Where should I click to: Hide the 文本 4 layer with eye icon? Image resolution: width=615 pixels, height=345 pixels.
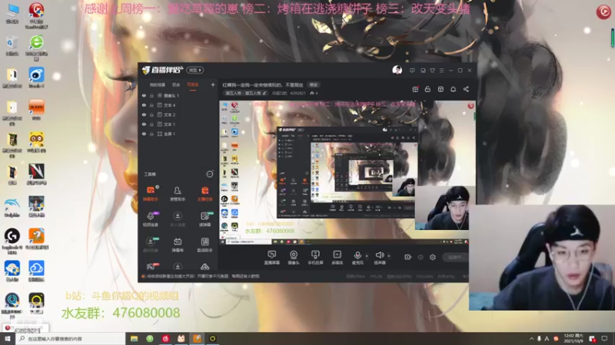[x=144, y=105]
